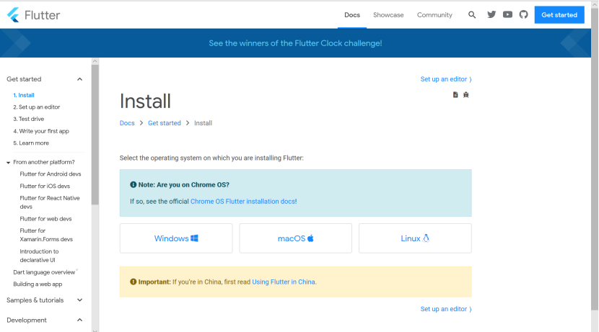Click the blue Get started button

coord(559,15)
